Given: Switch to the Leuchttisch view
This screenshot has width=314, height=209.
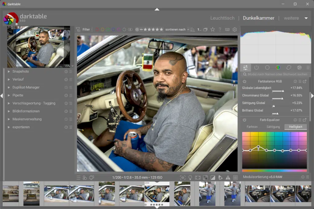Looking at the screenshot, I should pos(222,18).
